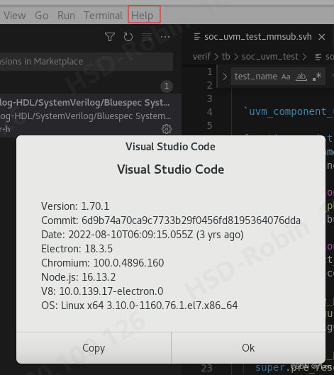Viewport: 334px width, 375px height.
Task: Click the verif breadcrumb segment
Action: [201, 57]
